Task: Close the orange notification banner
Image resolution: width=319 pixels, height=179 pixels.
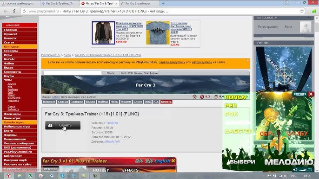Action: coord(247,61)
